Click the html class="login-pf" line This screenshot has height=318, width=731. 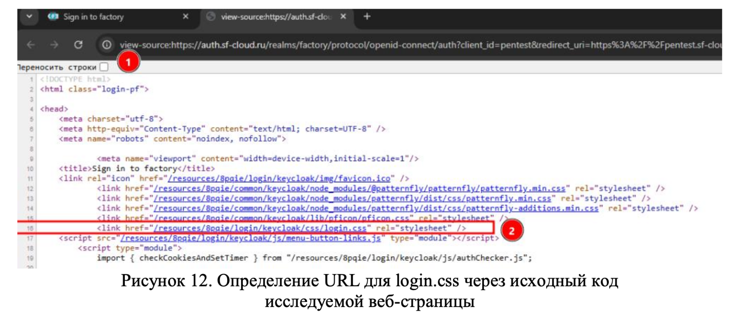[94, 89]
